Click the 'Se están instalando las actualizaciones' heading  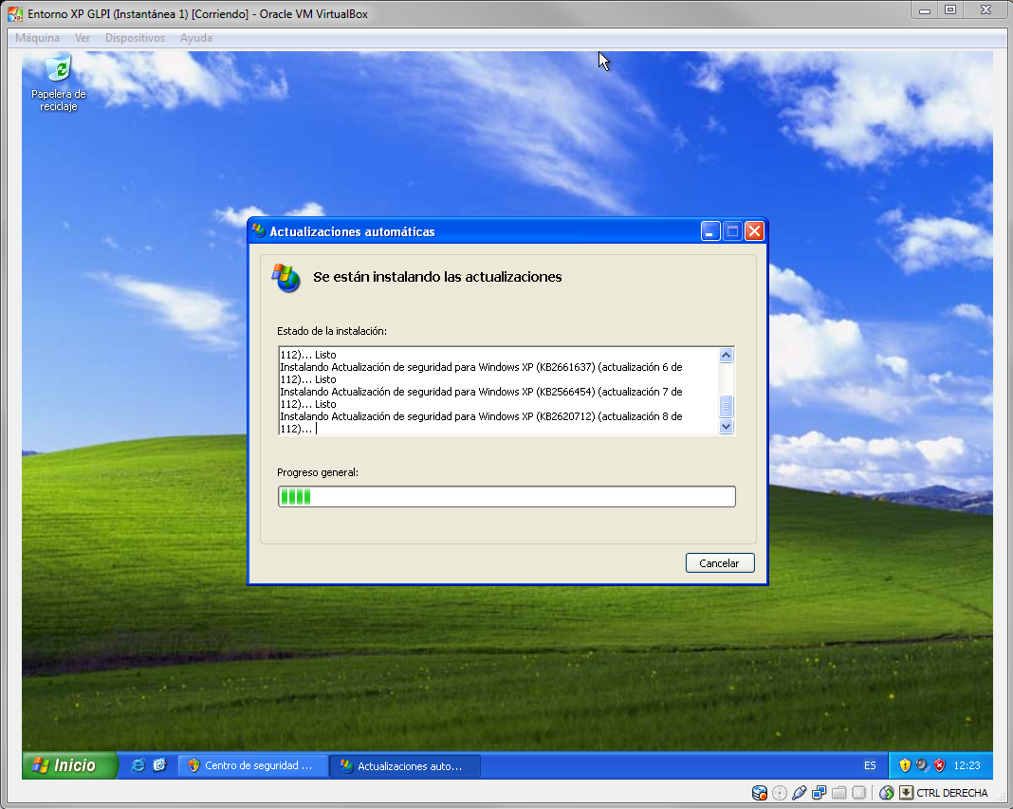(x=437, y=277)
